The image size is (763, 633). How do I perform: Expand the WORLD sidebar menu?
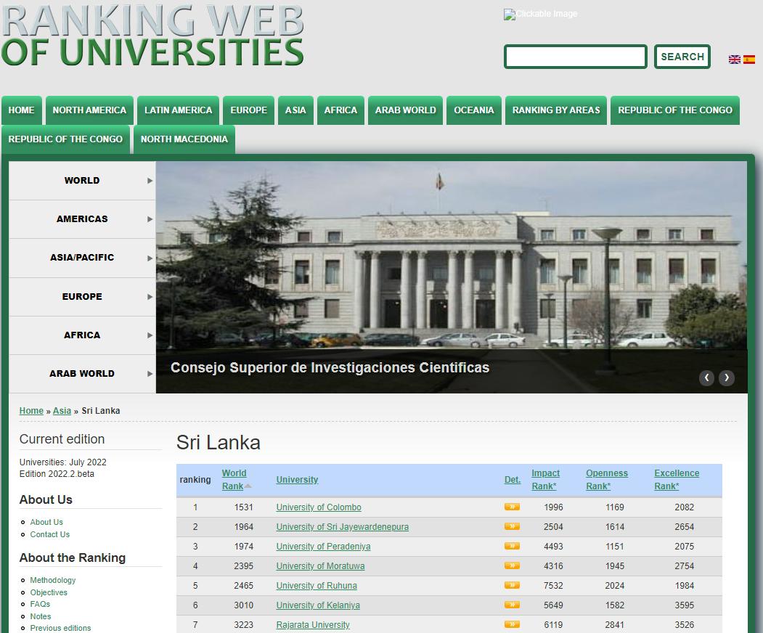(x=82, y=181)
